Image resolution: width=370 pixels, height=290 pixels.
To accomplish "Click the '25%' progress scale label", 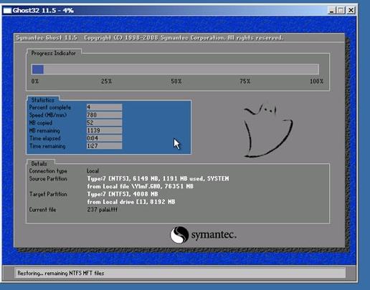I will (x=106, y=82).
